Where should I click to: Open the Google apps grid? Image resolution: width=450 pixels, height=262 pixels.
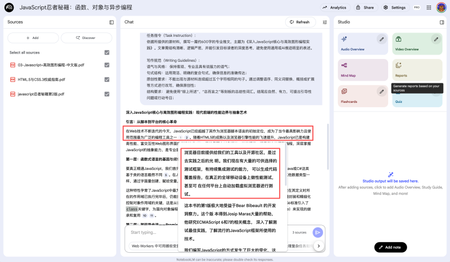pos(429,8)
